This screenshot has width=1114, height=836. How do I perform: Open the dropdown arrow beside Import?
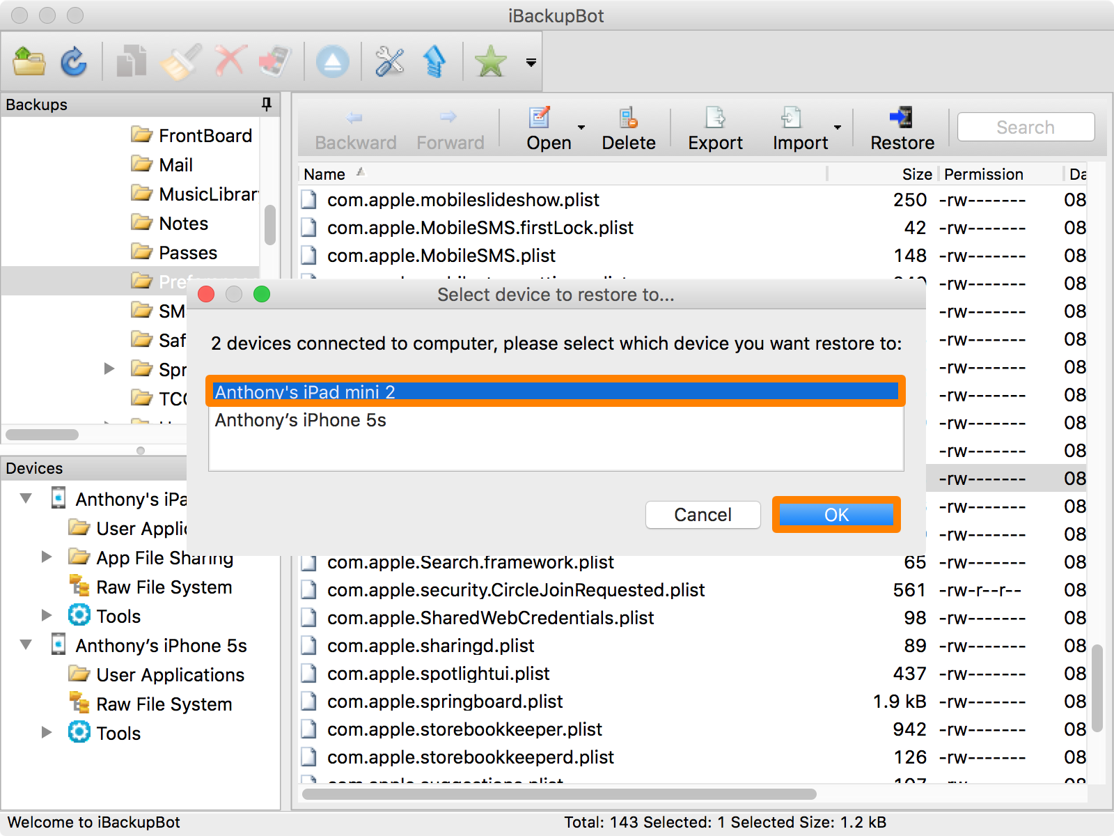pyautogui.click(x=838, y=127)
